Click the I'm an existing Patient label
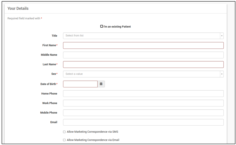Viewport: 236px width, 145px height. (x=117, y=27)
